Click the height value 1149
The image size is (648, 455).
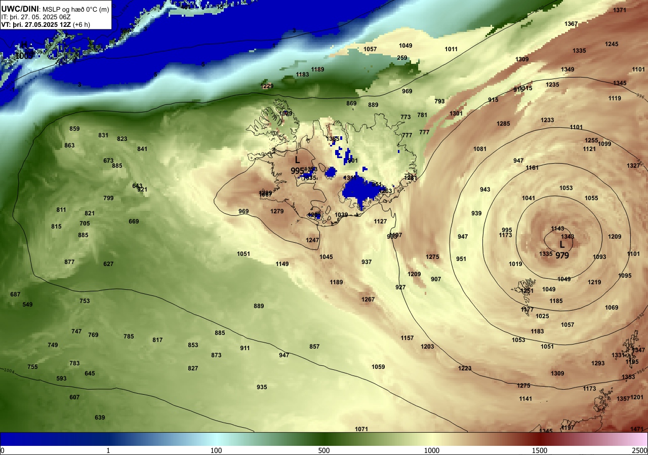tap(282, 264)
